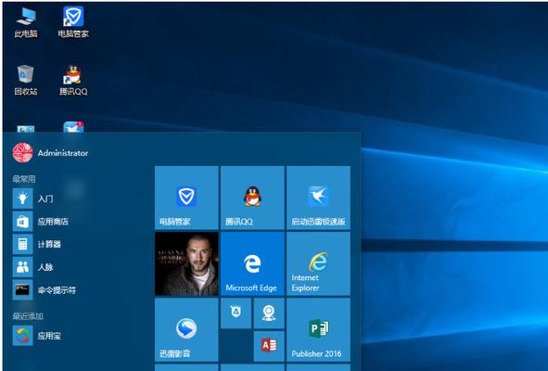Screen dimensions: 548x371
Task: Open the small red Access tile
Action: tap(269, 346)
